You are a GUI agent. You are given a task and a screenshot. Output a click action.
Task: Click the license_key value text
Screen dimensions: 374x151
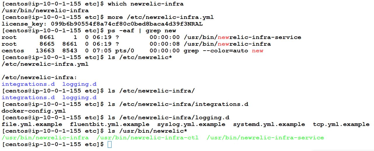(127, 24)
